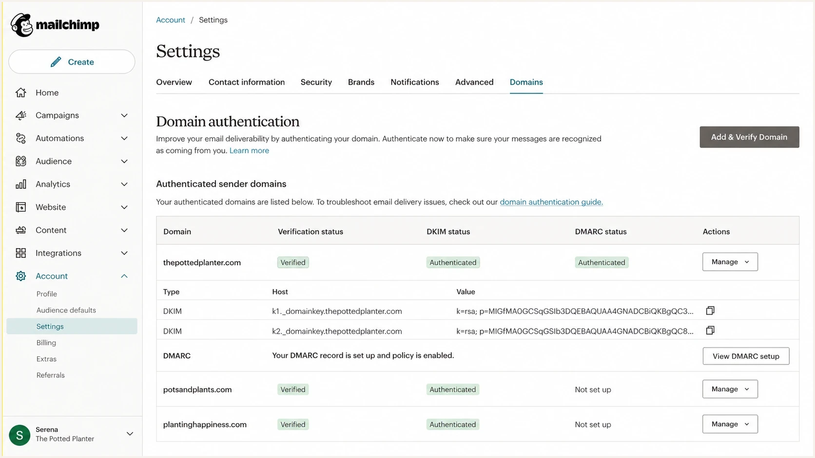Viewport: 815px width, 458px height.
Task: Click the Analytics bar chart icon
Action: click(x=21, y=184)
